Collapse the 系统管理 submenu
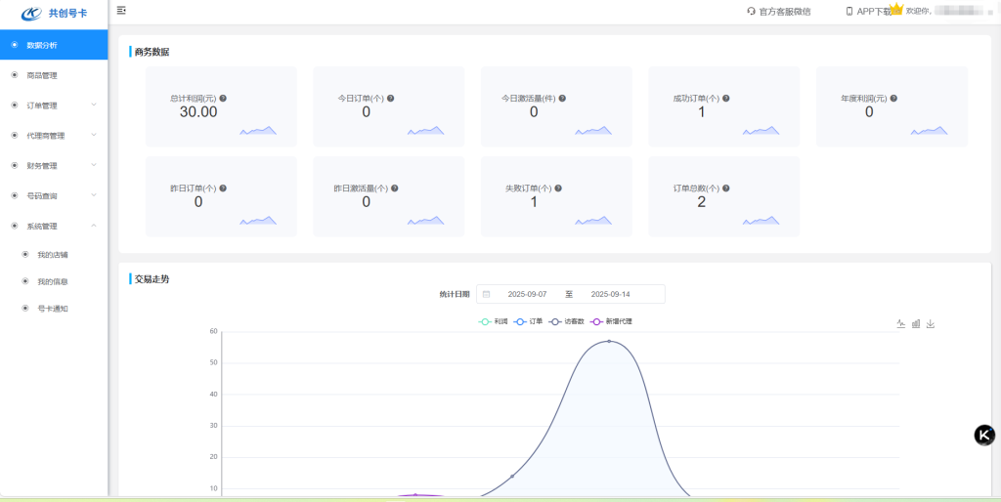Image resolution: width=1001 pixels, height=502 pixels. pyautogui.click(x=53, y=227)
